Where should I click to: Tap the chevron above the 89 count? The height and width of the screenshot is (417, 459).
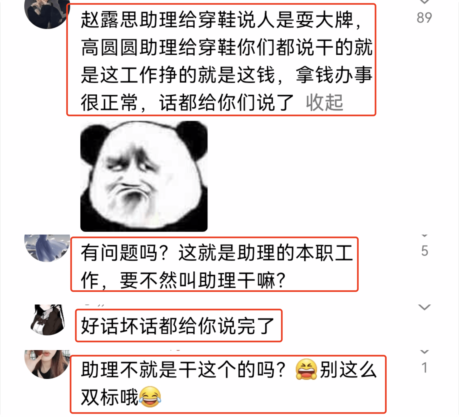424,2
